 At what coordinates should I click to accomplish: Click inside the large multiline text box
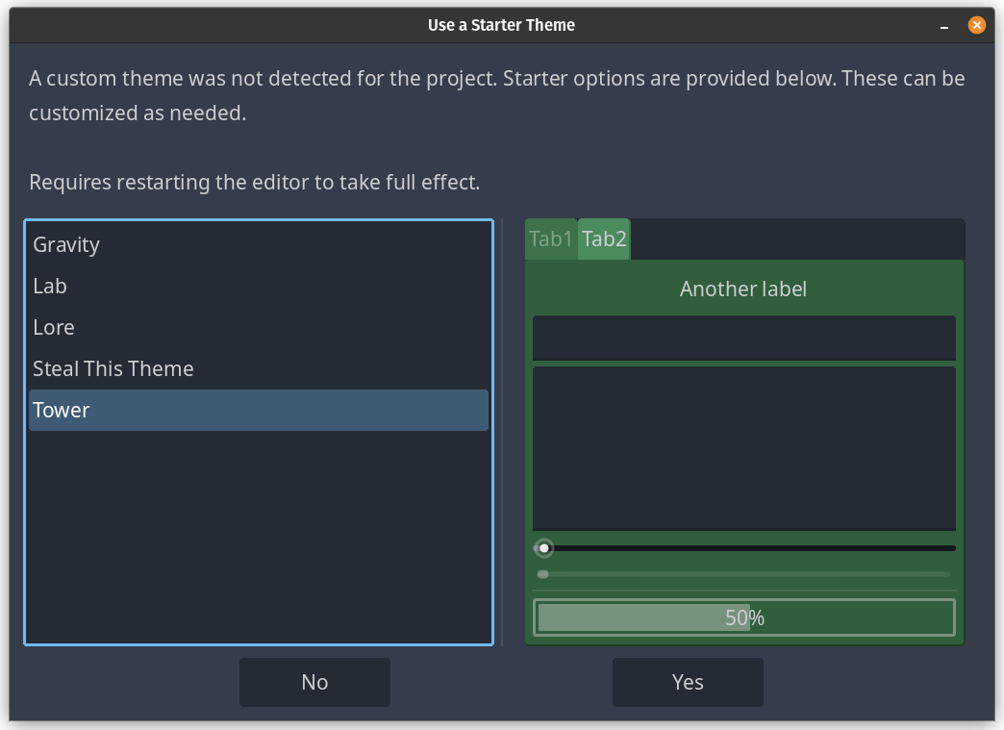coord(743,447)
